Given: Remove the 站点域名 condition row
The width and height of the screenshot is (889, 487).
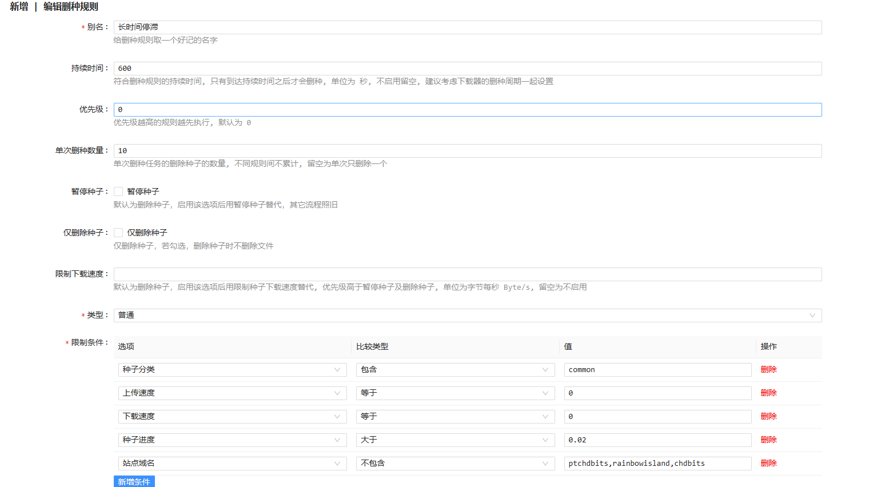Looking at the screenshot, I should (768, 464).
